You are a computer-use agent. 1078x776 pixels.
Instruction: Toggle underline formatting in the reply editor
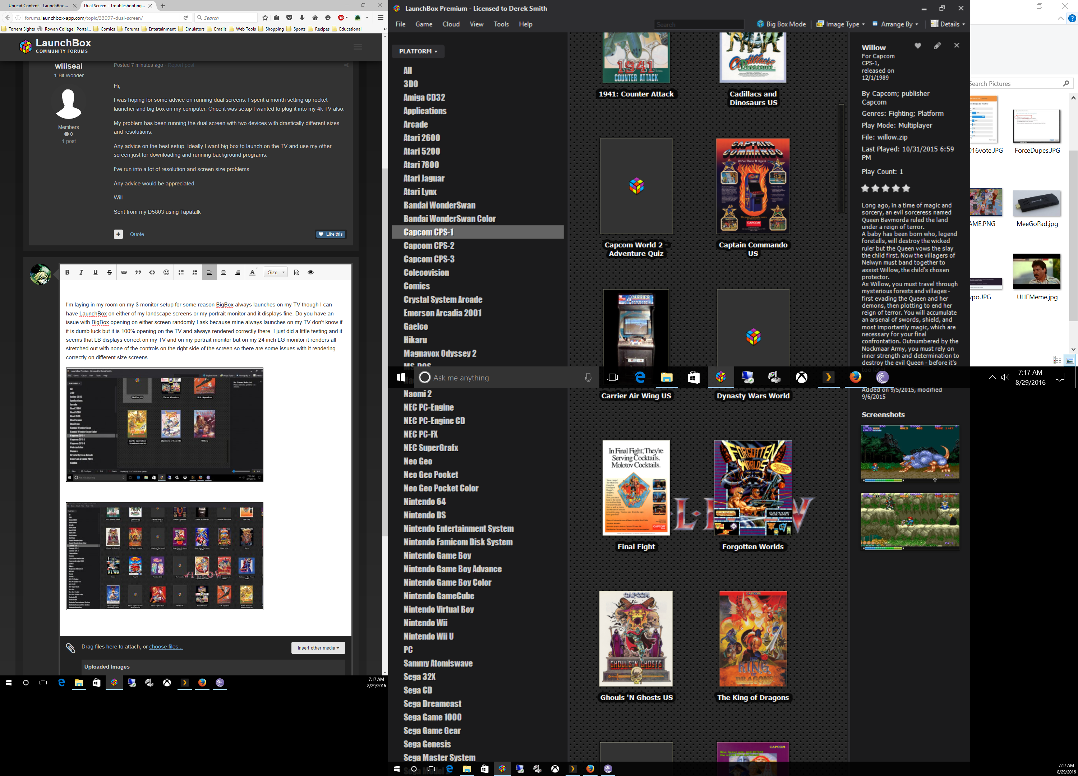click(x=96, y=272)
